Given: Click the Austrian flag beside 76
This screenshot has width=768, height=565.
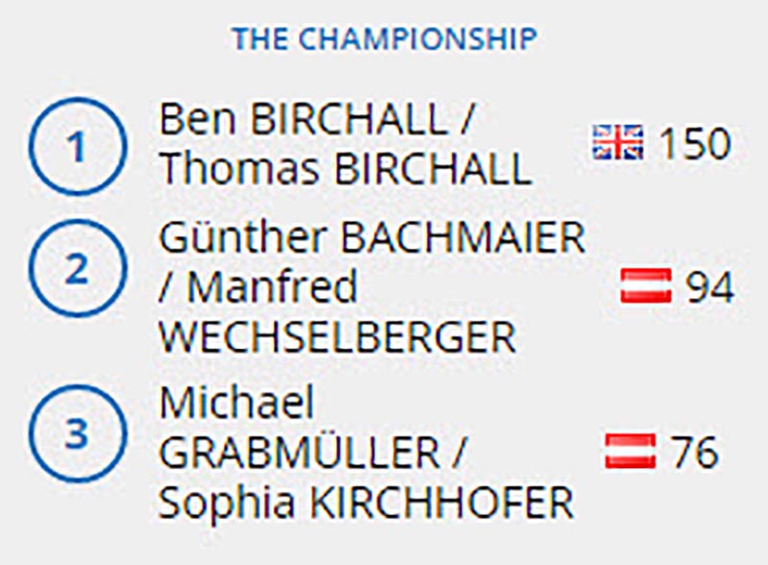Looking at the screenshot, I should [631, 451].
